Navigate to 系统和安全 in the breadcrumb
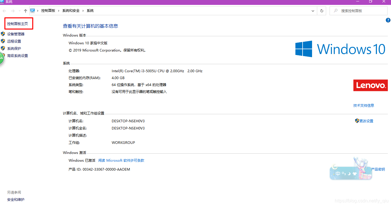Viewport: 391px width, 206px height. pyautogui.click(x=71, y=11)
